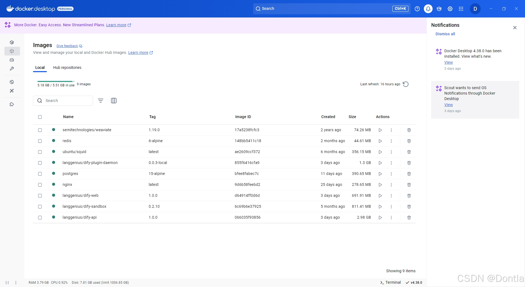Check the nginx row checkbox

point(40,185)
